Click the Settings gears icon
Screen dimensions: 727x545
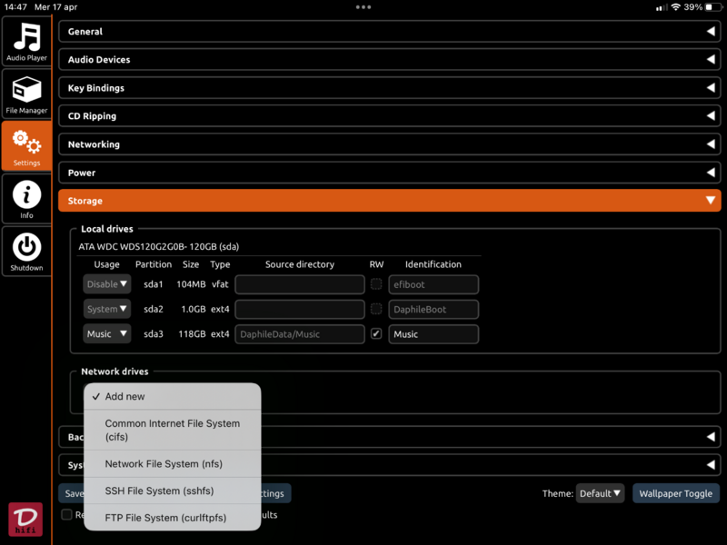click(26, 146)
